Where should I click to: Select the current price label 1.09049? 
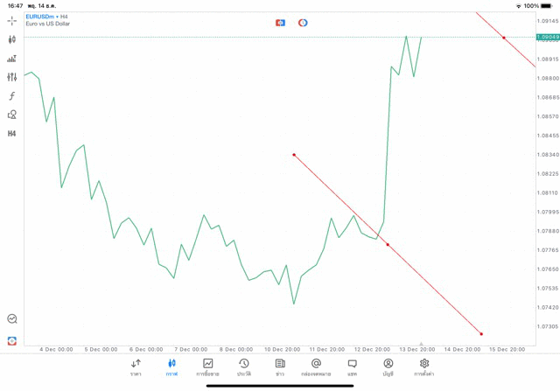click(549, 38)
